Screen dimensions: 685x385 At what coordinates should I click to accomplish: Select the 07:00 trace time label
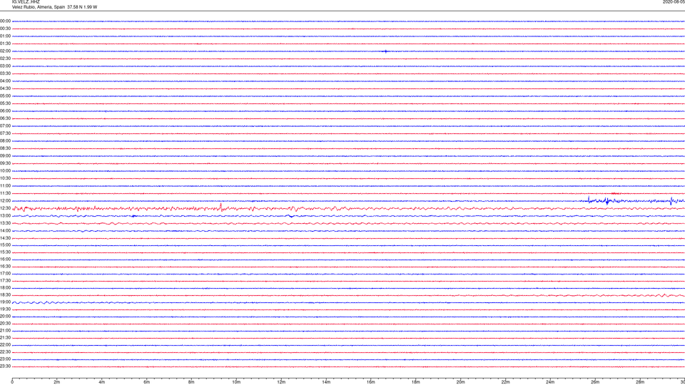pyautogui.click(x=5, y=125)
